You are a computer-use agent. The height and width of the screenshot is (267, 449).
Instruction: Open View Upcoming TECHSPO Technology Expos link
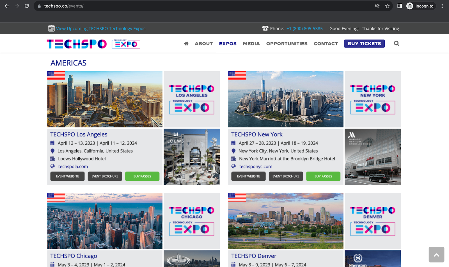pos(101,29)
